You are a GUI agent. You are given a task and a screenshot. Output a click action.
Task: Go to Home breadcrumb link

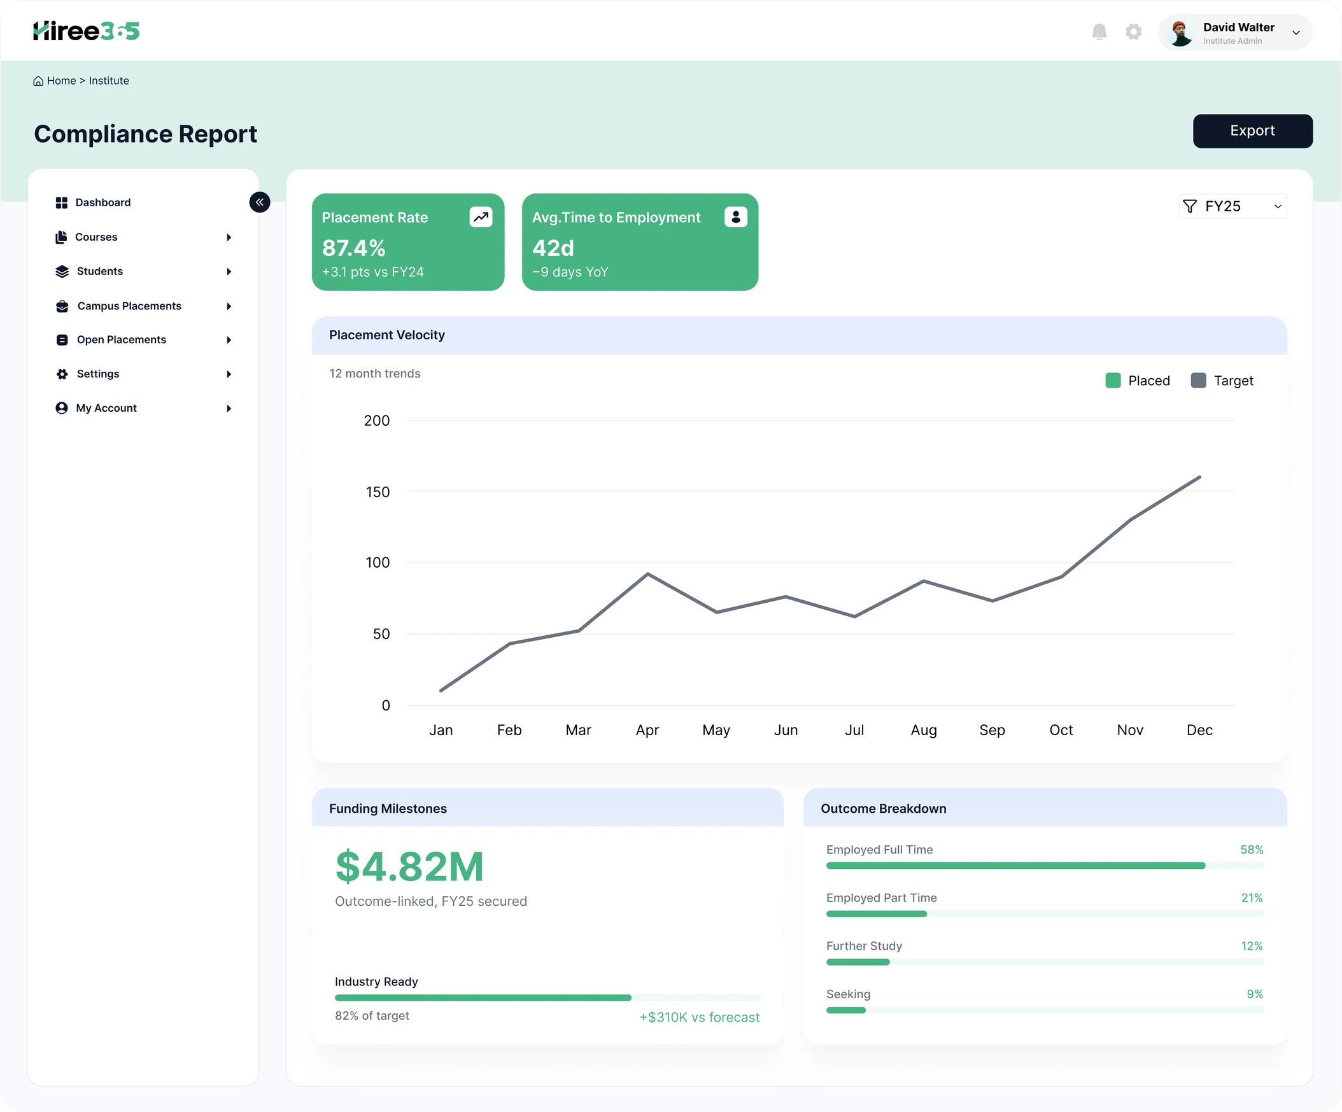61,81
